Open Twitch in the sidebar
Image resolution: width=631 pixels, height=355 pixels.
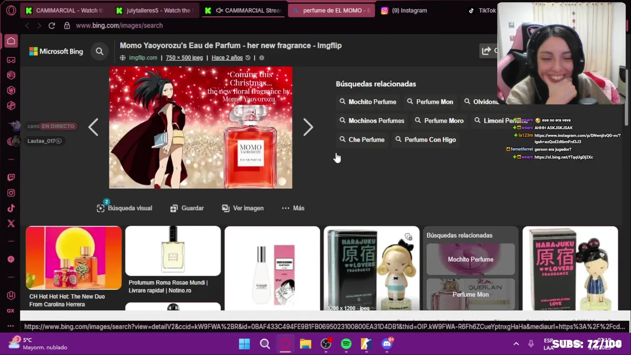(11, 177)
